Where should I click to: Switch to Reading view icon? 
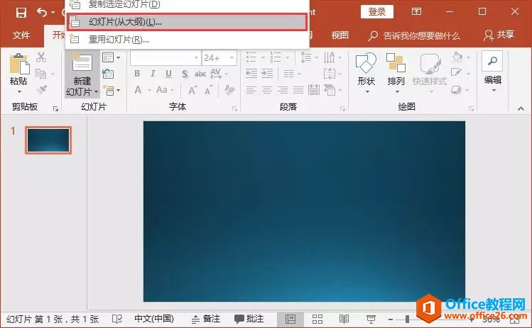click(344, 319)
